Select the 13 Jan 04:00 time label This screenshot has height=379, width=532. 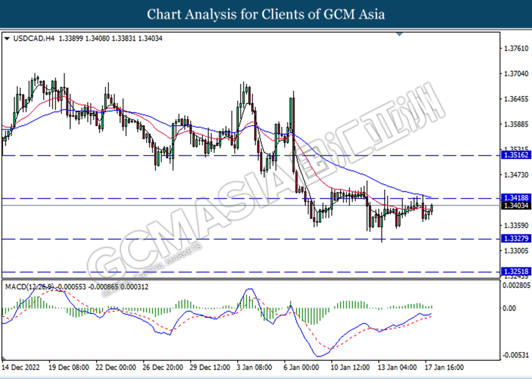(x=397, y=367)
